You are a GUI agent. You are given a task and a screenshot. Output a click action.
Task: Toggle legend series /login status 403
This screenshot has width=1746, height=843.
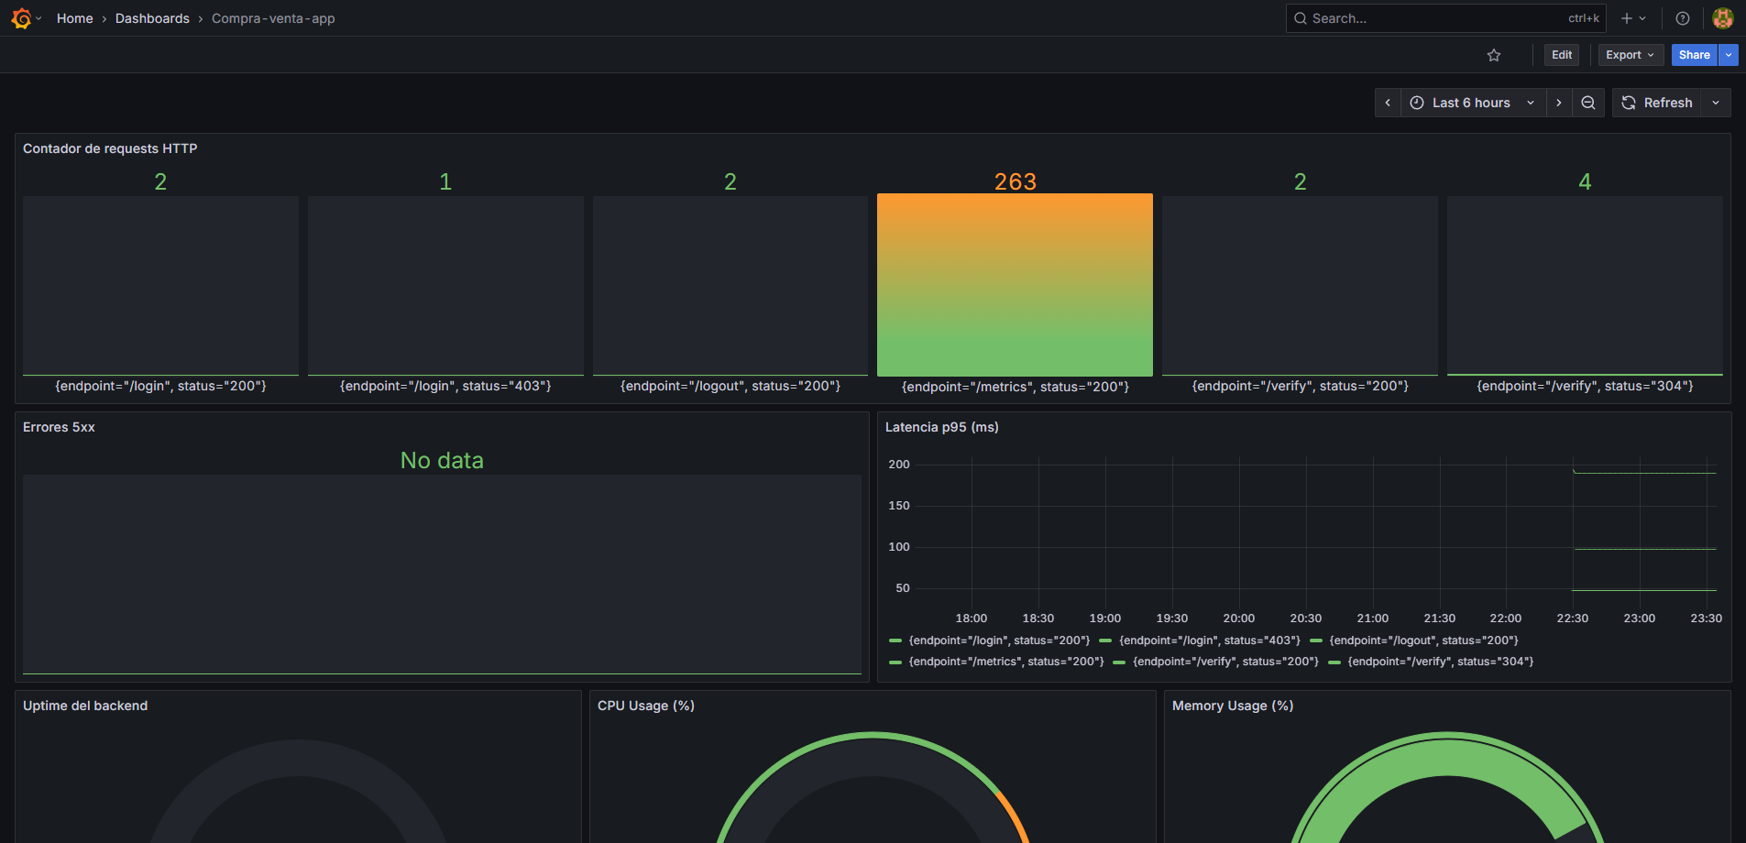click(x=1210, y=640)
